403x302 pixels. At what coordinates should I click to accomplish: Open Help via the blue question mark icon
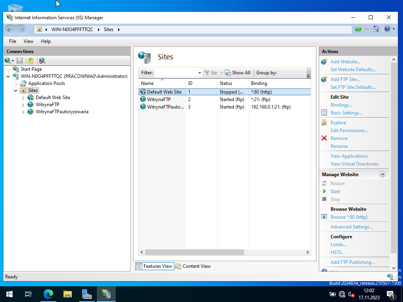(x=387, y=29)
